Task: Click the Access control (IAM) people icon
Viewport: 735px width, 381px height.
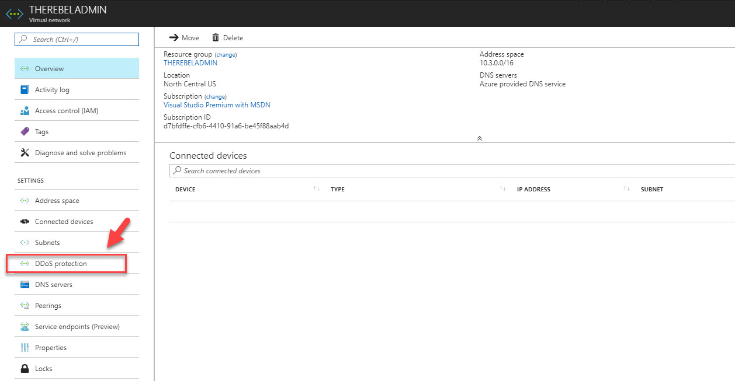Action: pyautogui.click(x=25, y=111)
